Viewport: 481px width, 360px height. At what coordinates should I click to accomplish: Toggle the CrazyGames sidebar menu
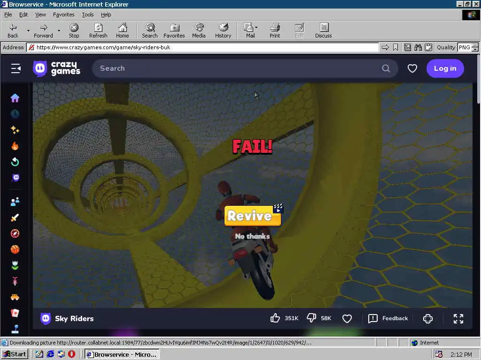coord(16,68)
